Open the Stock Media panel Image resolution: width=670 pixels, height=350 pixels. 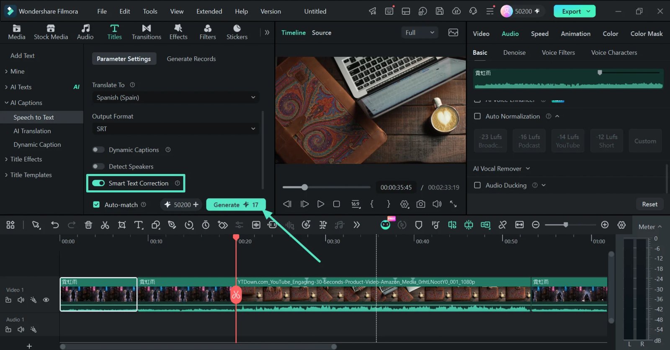[x=51, y=32]
